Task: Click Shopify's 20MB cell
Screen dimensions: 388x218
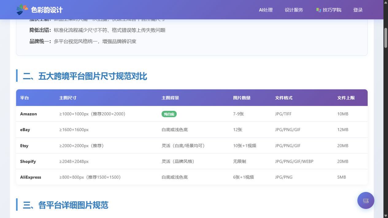Action: [343, 161]
